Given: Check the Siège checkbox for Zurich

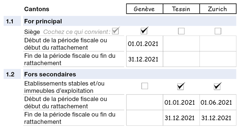Looking at the screenshot, I should point(218,31).
